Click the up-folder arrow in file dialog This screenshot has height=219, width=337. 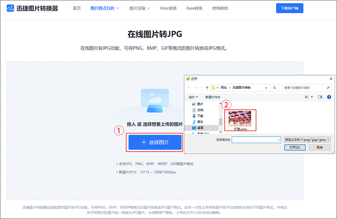(x=206, y=87)
